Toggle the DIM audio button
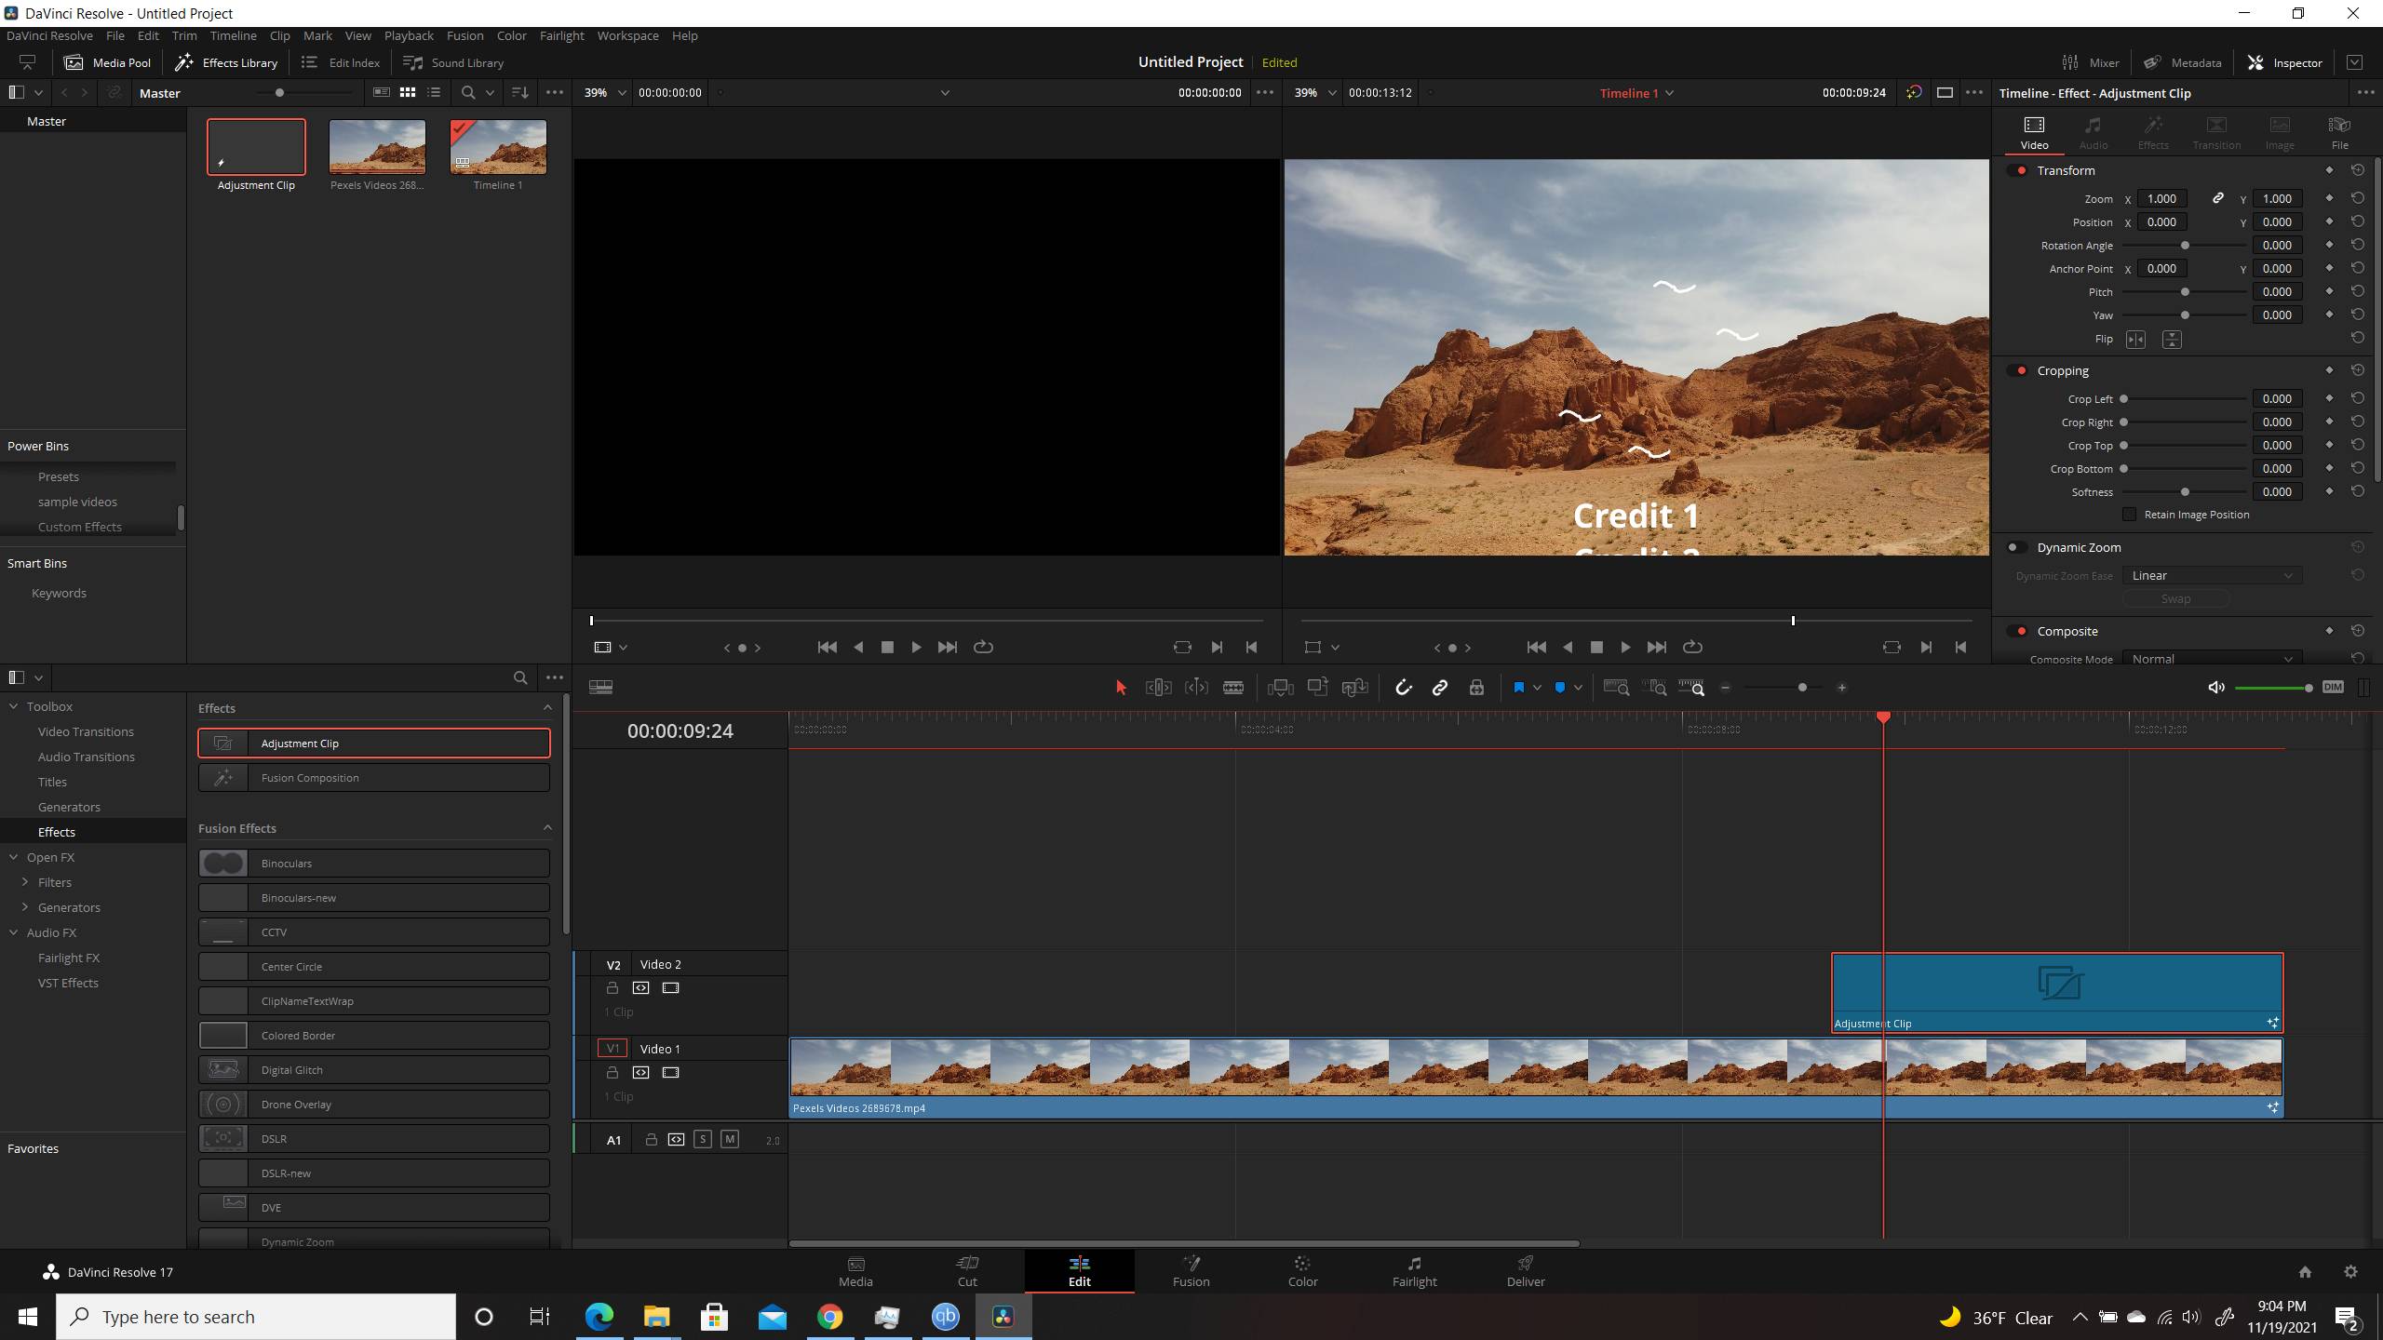This screenshot has height=1340, width=2383. (x=2333, y=688)
